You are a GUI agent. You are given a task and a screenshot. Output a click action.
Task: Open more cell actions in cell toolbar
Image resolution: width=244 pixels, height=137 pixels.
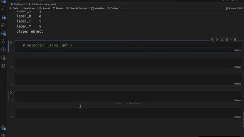coord(231,40)
